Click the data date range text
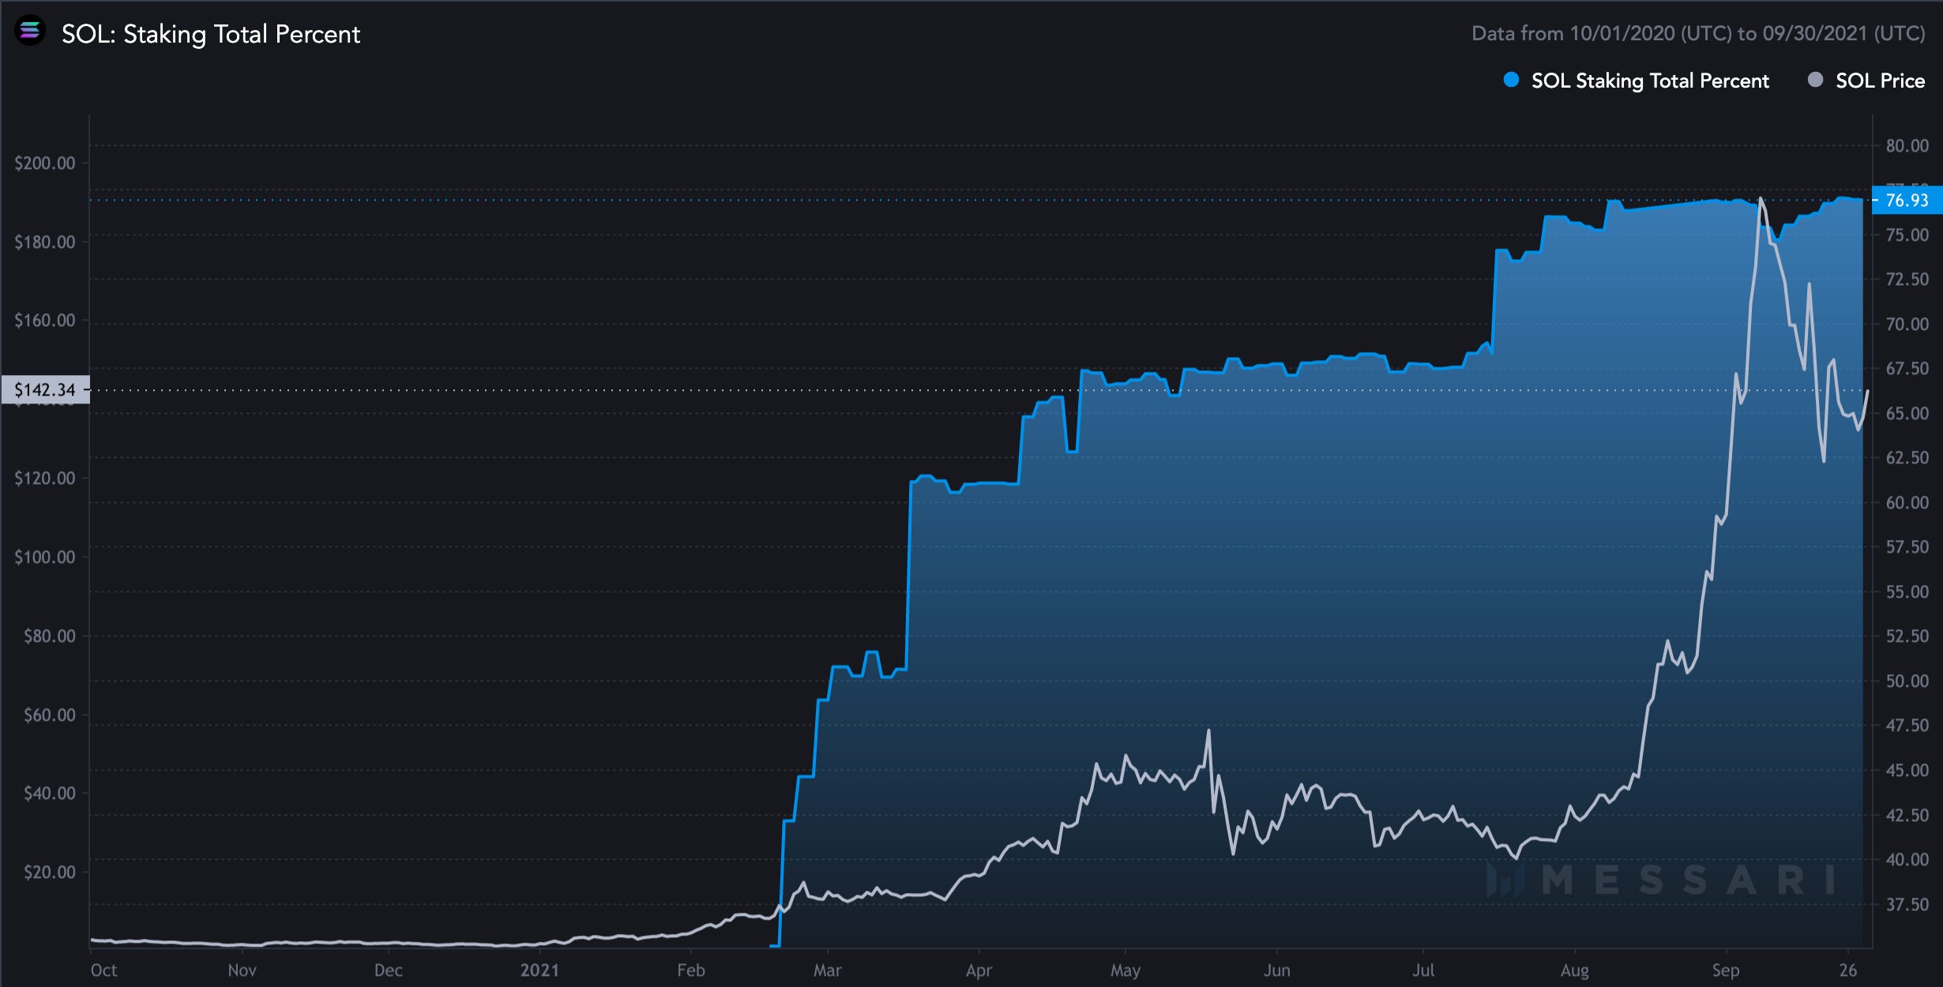 [1698, 34]
